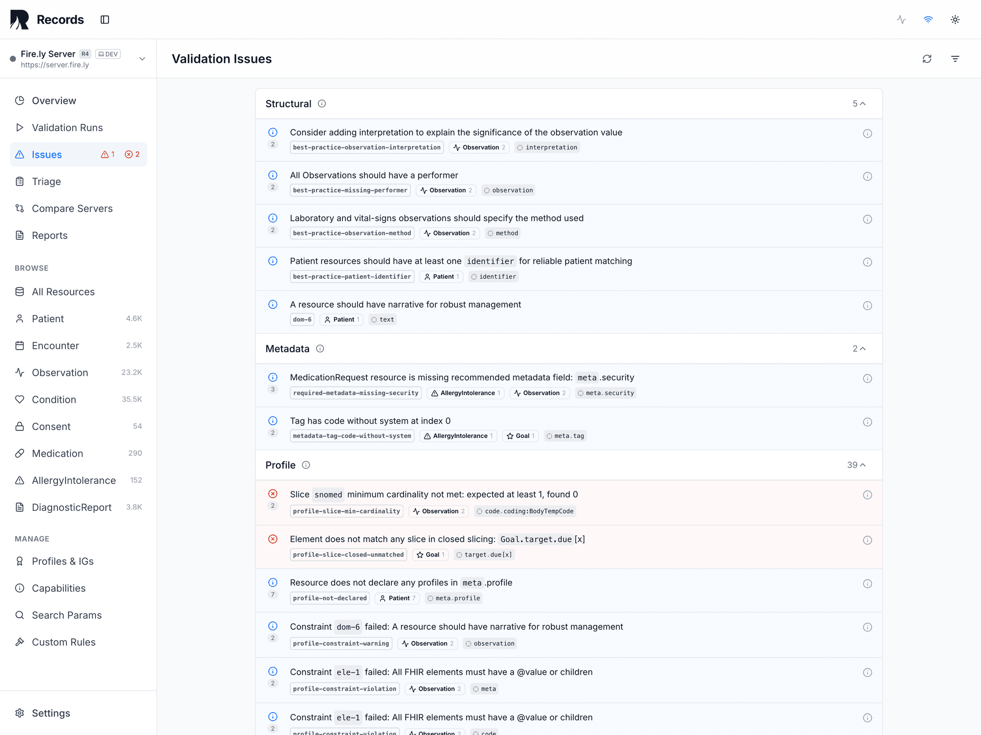Open Settings at the bottom of the sidebar
The image size is (981, 735).
click(51, 713)
